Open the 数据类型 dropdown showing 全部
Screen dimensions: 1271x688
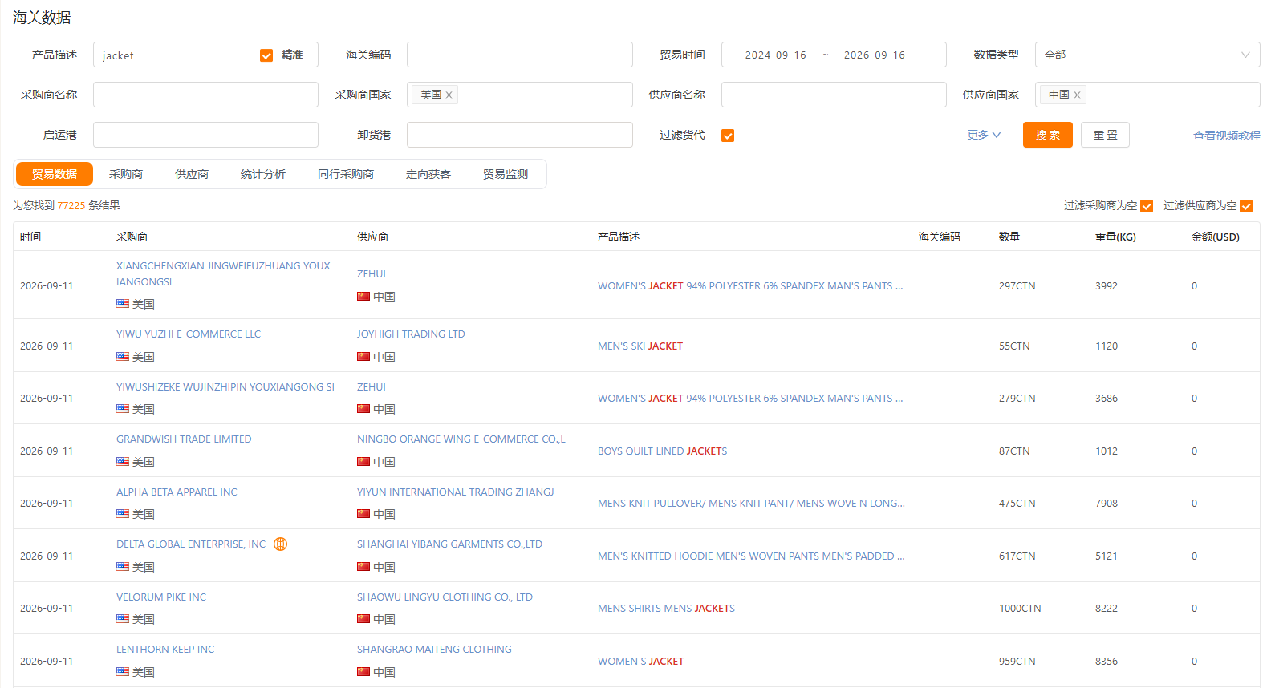click(x=1147, y=55)
